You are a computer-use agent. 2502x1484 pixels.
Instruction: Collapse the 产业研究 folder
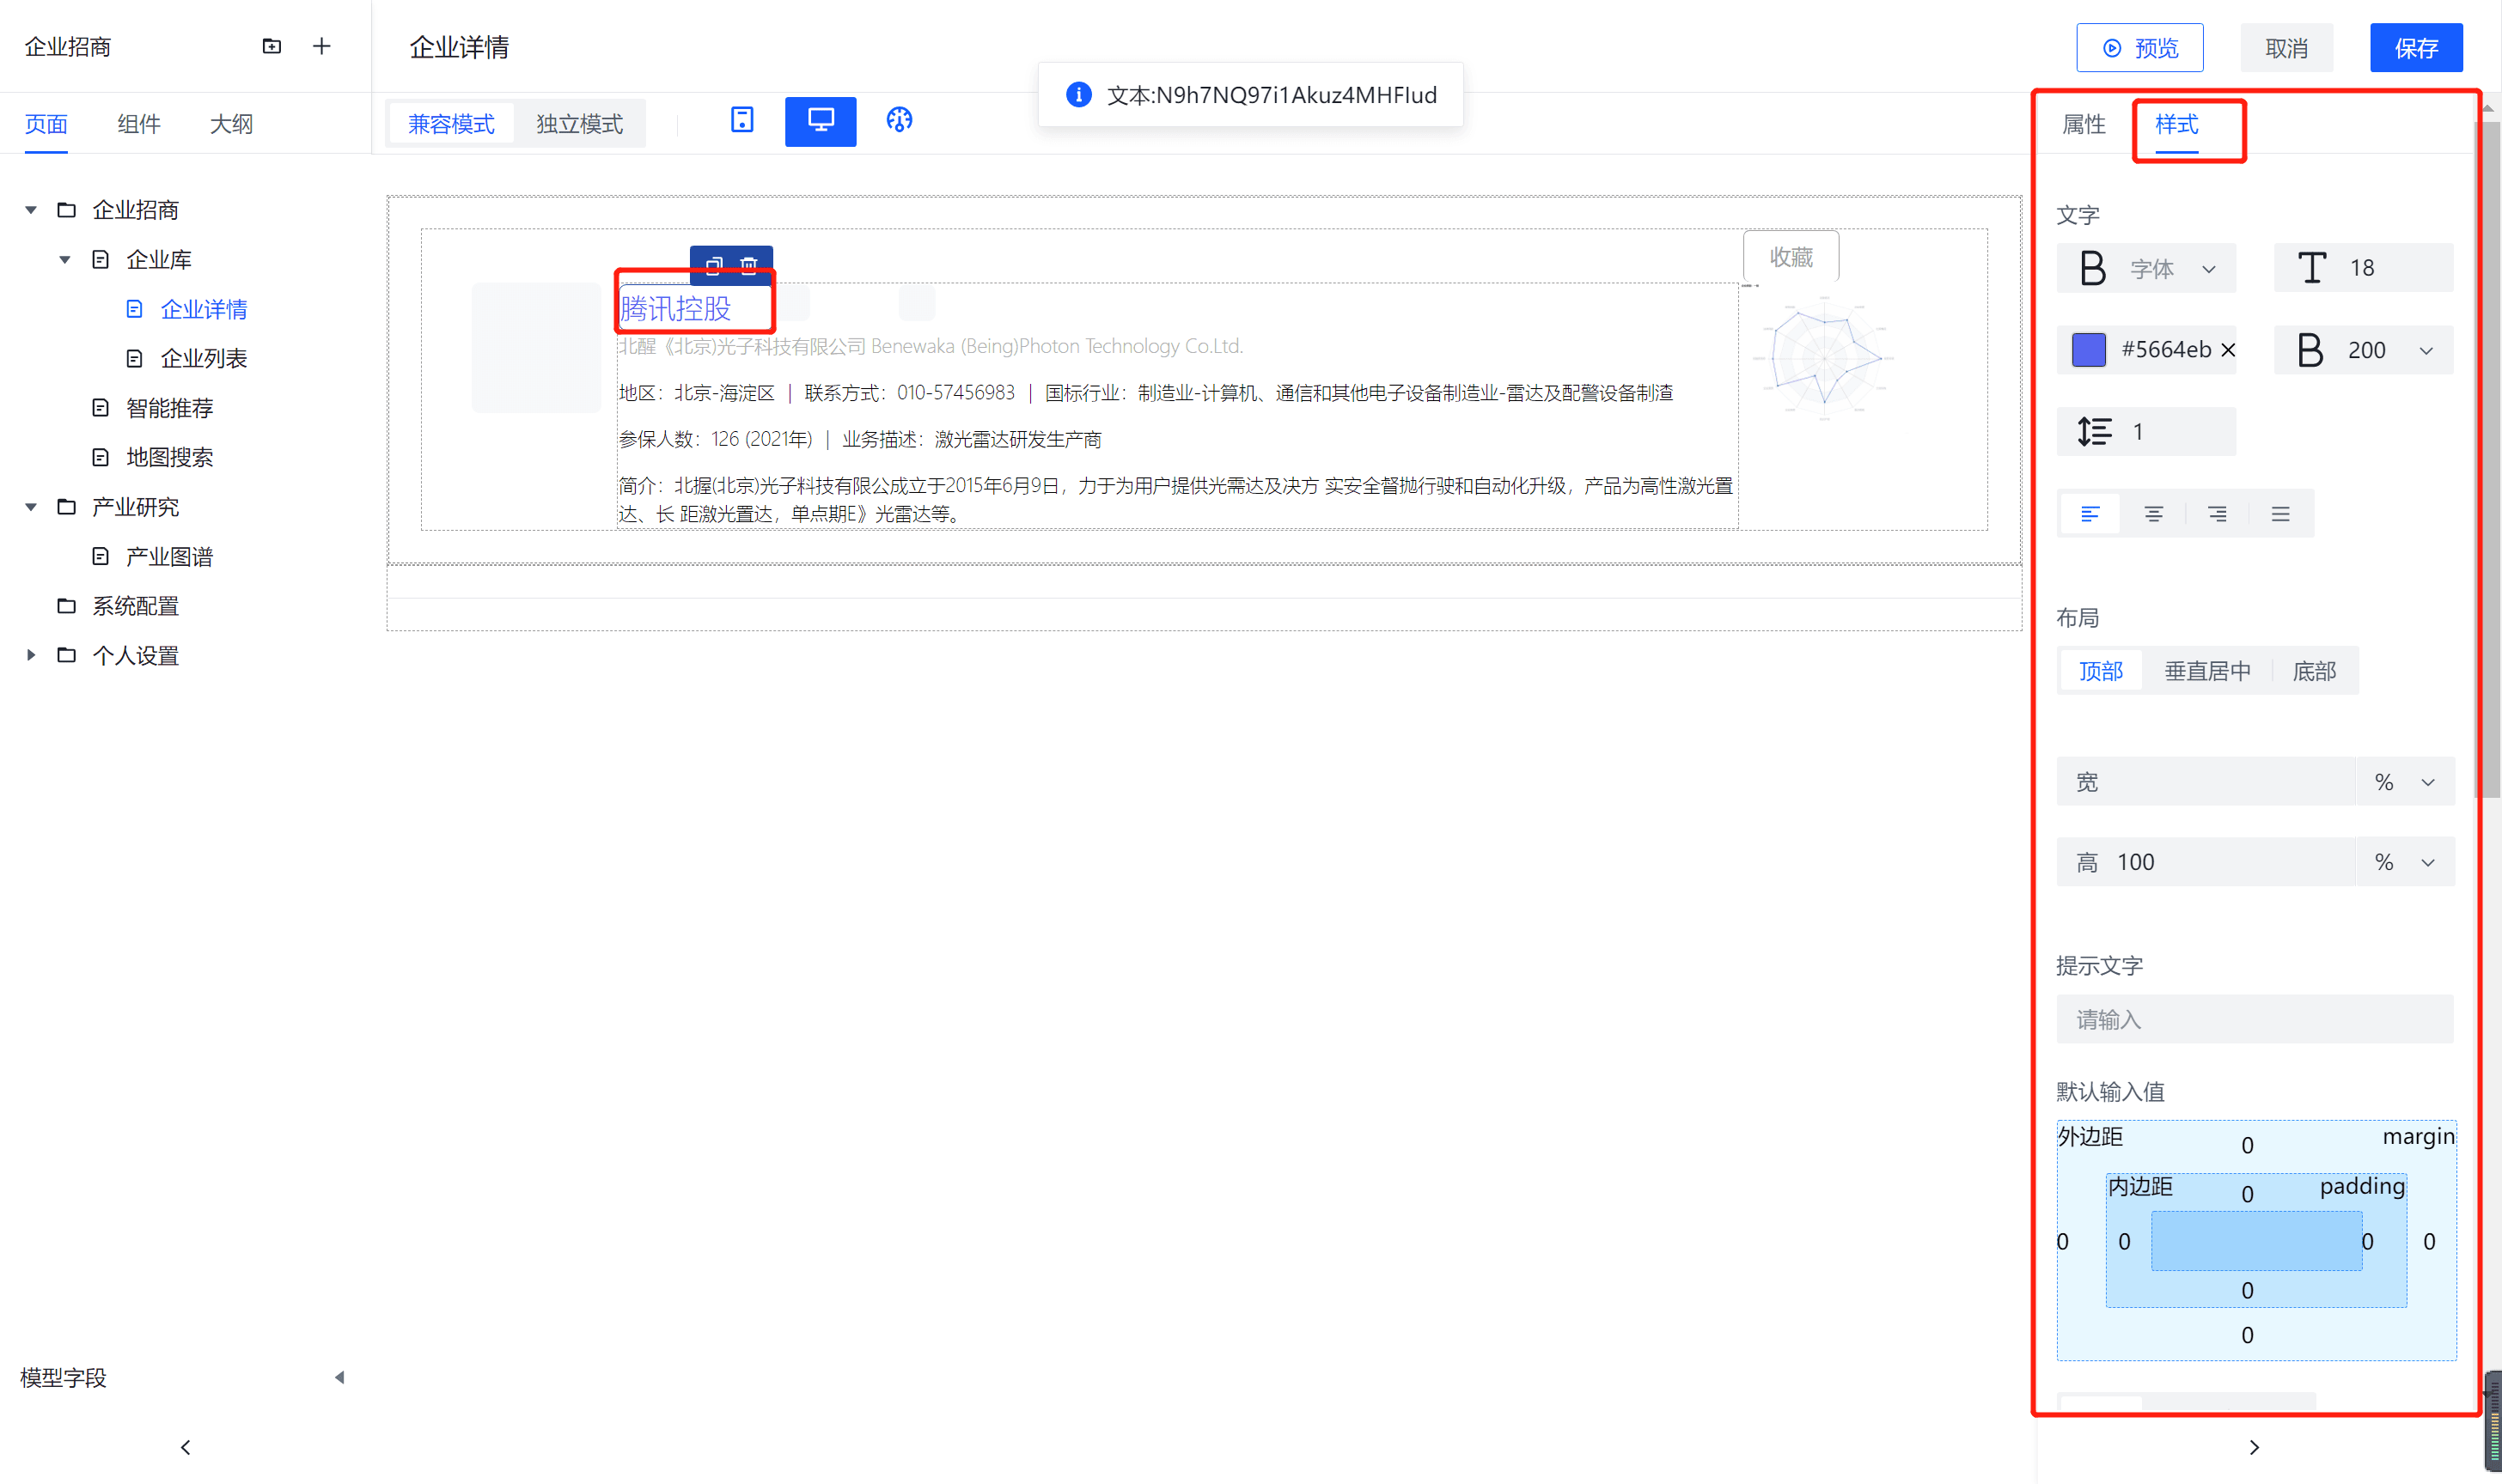pos(31,507)
